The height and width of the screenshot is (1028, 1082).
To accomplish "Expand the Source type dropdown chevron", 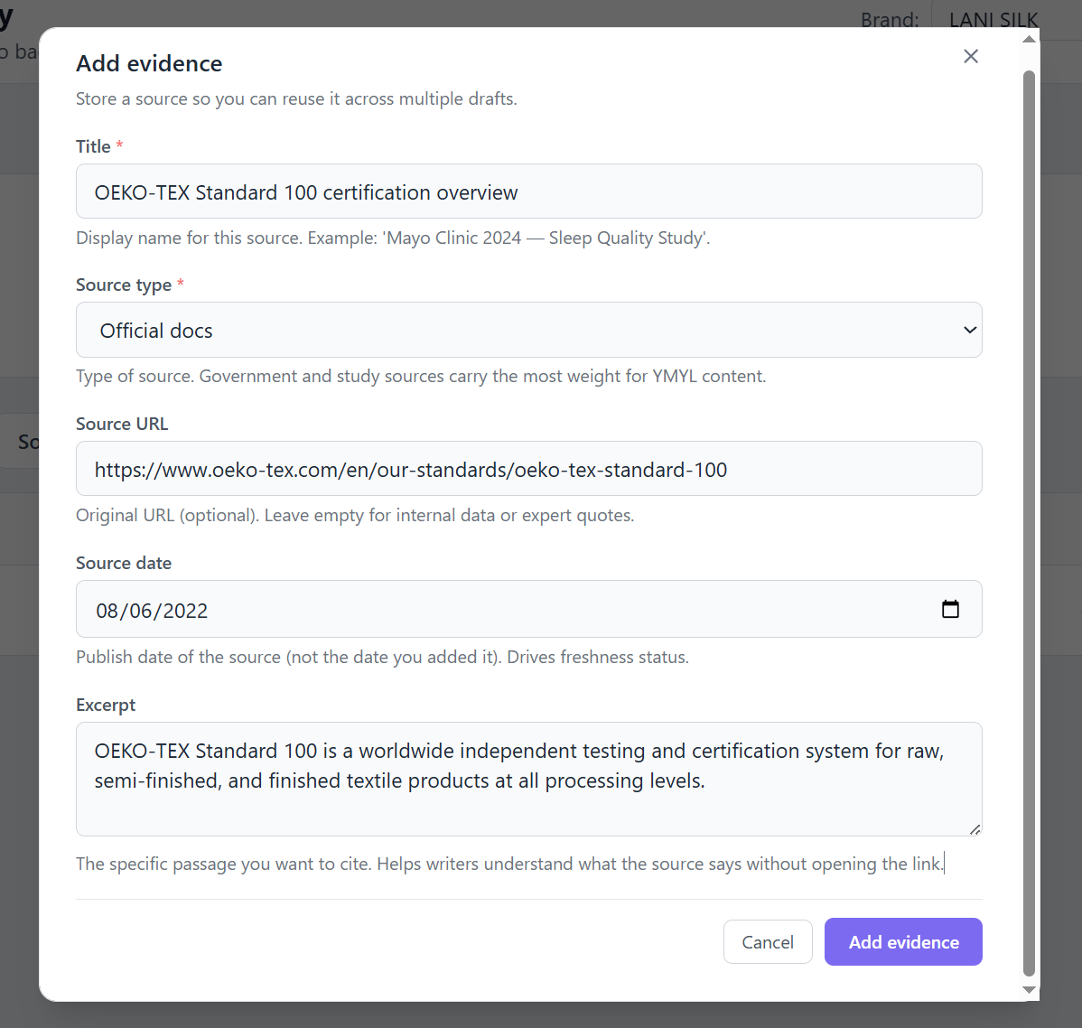I will click(x=969, y=330).
